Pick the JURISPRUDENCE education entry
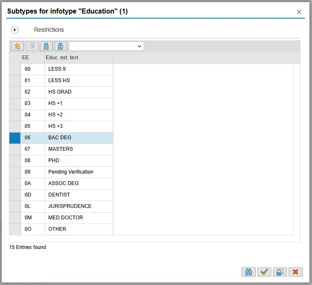 (x=70, y=206)
